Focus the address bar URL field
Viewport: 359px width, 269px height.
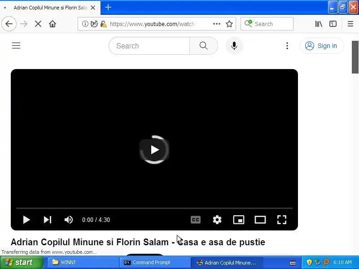click(152, 24)
